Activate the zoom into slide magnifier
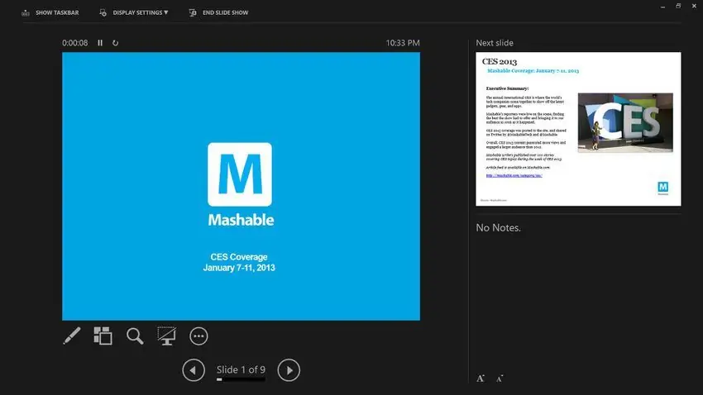The height and width of the screenshot is (395, 703). (135, 336)
